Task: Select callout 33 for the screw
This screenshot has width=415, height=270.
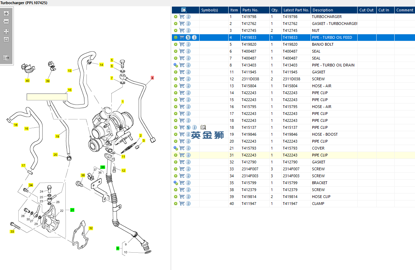Action: 12,231
